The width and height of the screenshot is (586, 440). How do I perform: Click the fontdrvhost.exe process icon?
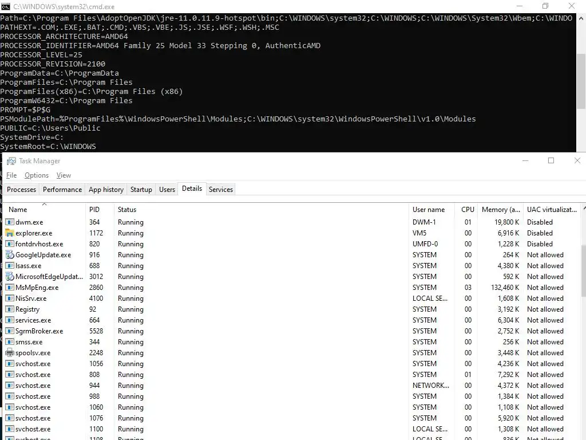pos(10,243)
